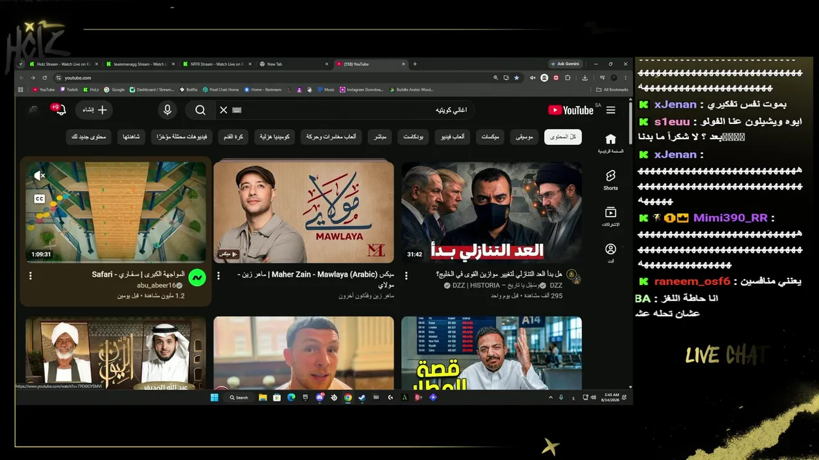
Task: Reload the page in Chrome
Action: (45, 77)
